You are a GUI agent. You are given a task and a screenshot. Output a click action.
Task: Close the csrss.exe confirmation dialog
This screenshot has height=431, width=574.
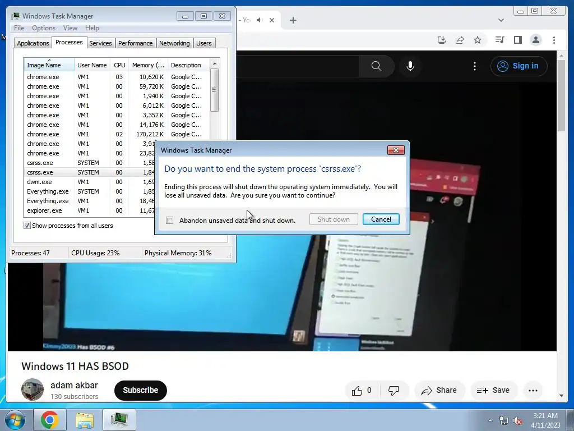click(x=396, y=150)
